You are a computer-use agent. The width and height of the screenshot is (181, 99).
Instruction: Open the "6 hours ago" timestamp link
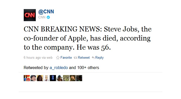point(32,58)
